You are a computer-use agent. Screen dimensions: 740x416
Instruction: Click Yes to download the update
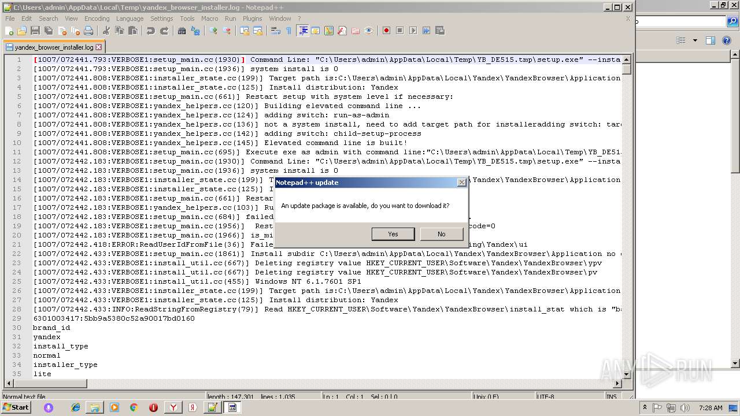(x=393, y=234)
